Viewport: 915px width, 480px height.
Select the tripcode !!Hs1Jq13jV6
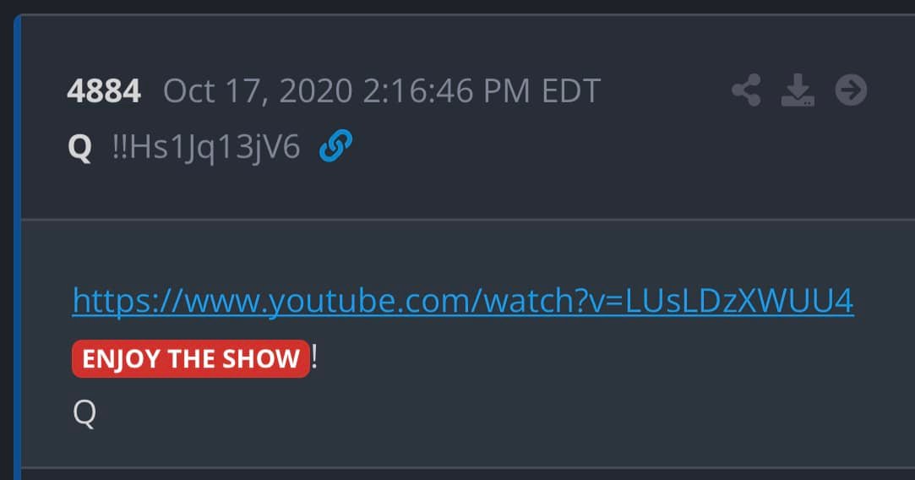(x=206, y=147)
